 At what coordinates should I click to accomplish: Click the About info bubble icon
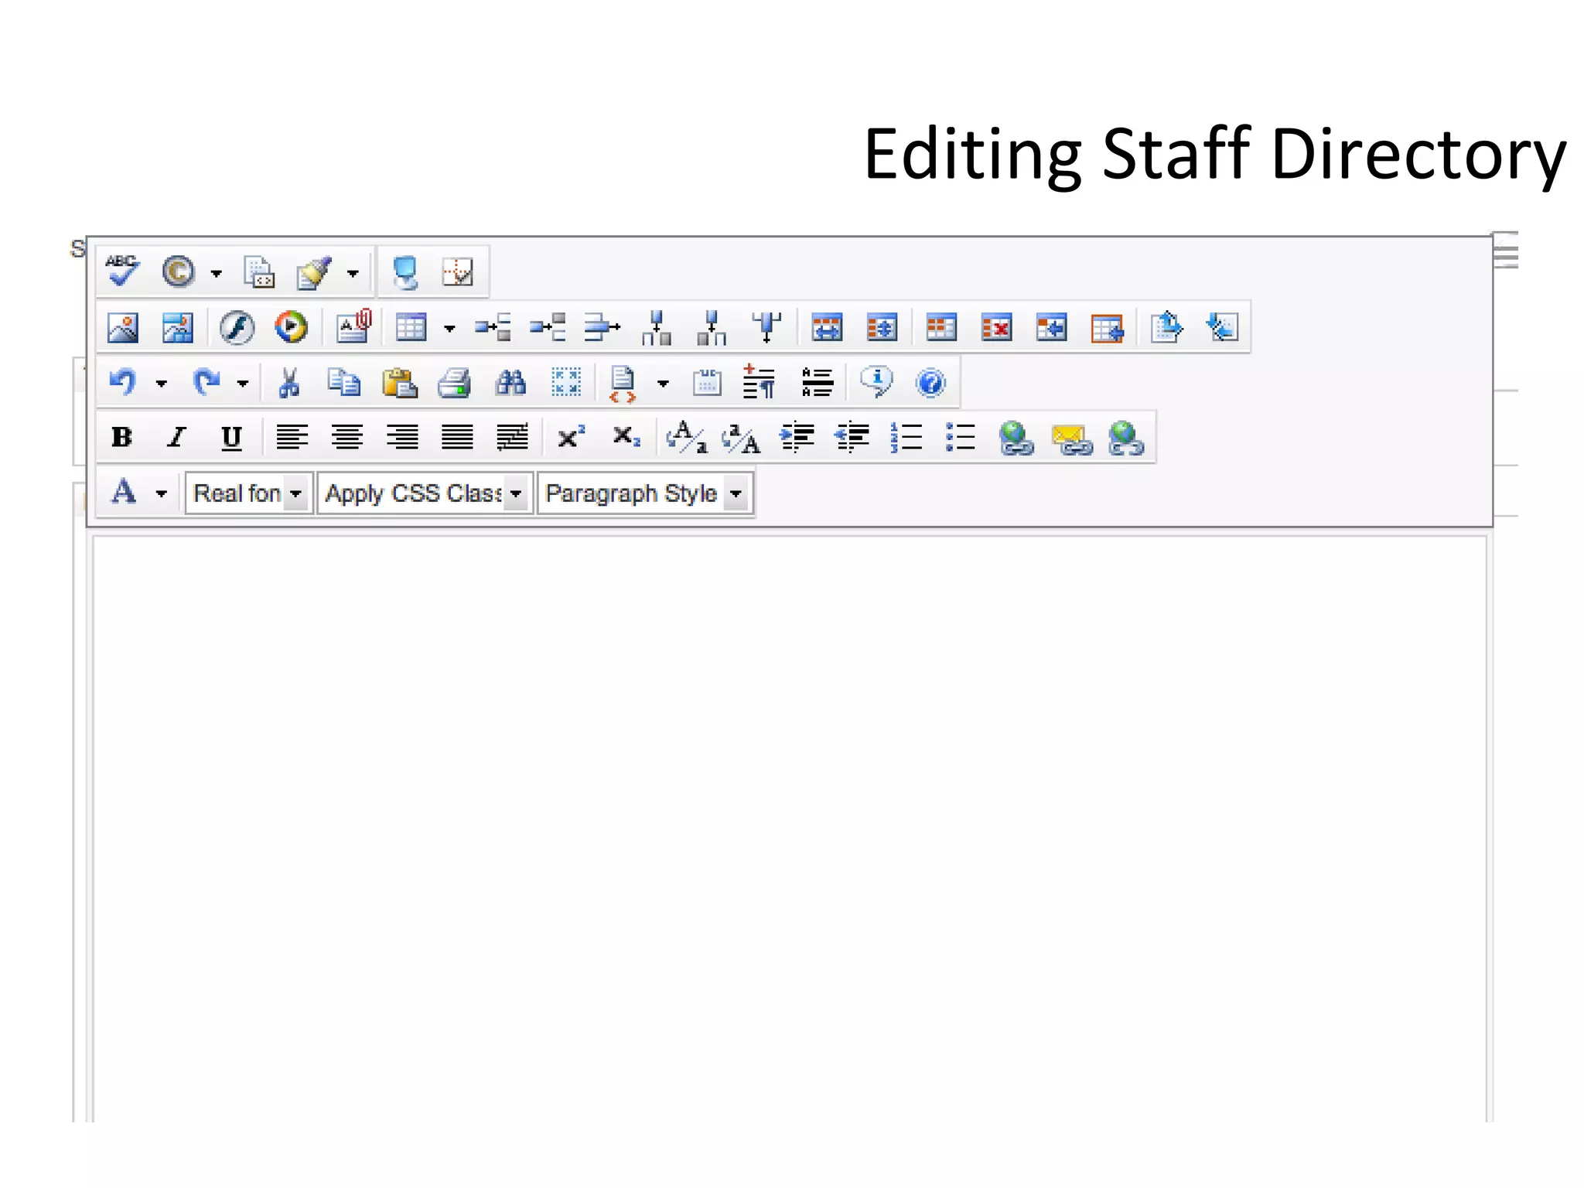pyautogui.click(x=876, y=382)
